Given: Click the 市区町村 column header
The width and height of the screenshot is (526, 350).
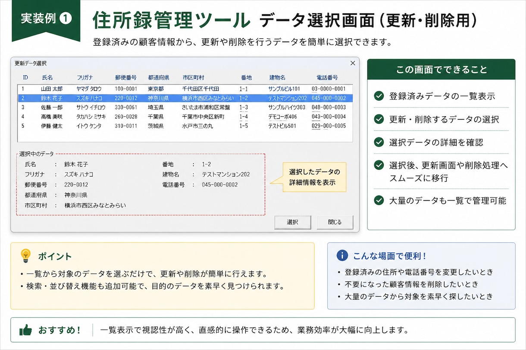Looking at the screenshot, I should coord(193,78).
